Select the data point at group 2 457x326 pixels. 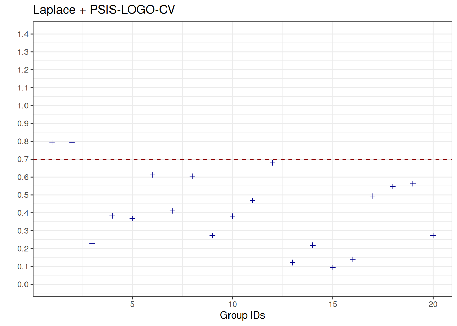[72, 143]
